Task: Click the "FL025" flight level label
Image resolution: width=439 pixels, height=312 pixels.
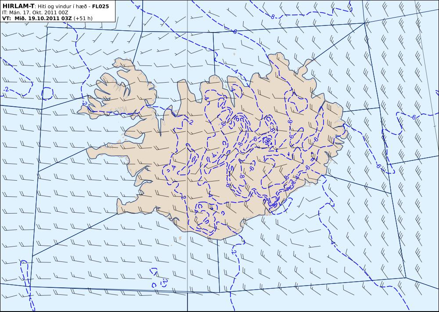Action: click(x=101, y=6)
